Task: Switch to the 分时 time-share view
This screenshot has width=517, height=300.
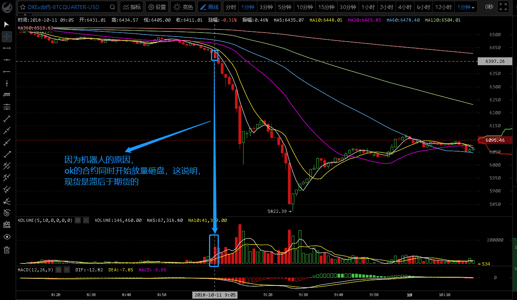Action: [231, 7]
